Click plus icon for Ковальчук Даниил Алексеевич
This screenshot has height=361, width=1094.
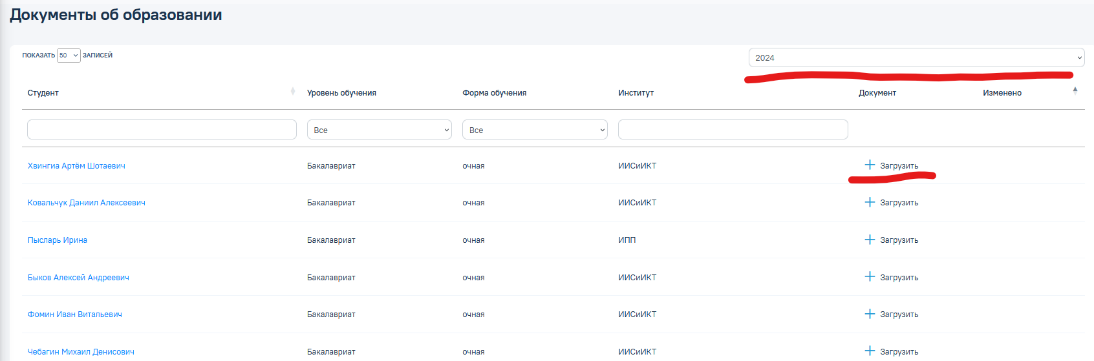(870, 202)
